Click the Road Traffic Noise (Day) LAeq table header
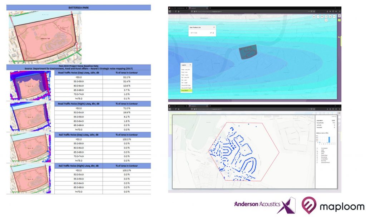 pos(78,73)
